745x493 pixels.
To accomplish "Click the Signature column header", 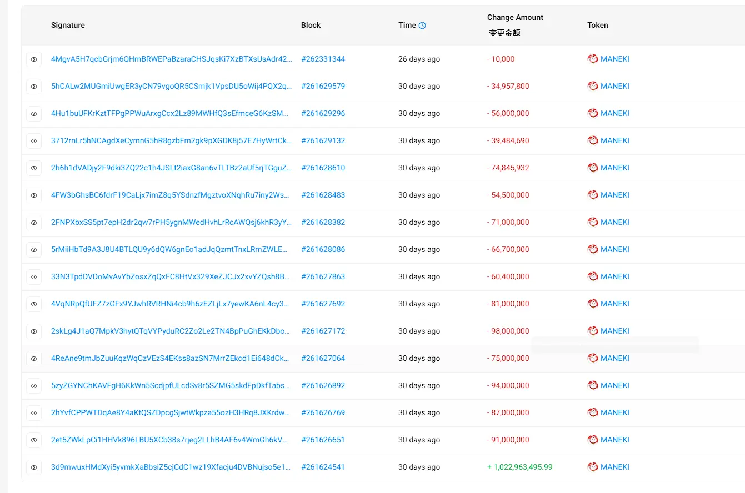I will (68, 25).
